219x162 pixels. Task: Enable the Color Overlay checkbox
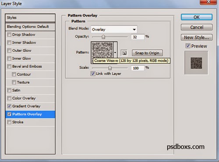point(9,98)
